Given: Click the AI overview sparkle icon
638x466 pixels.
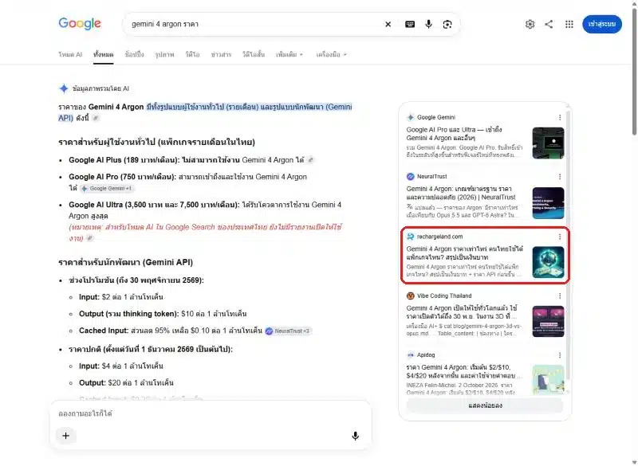Looking at the screenshot, I should [x=64, y=88].
